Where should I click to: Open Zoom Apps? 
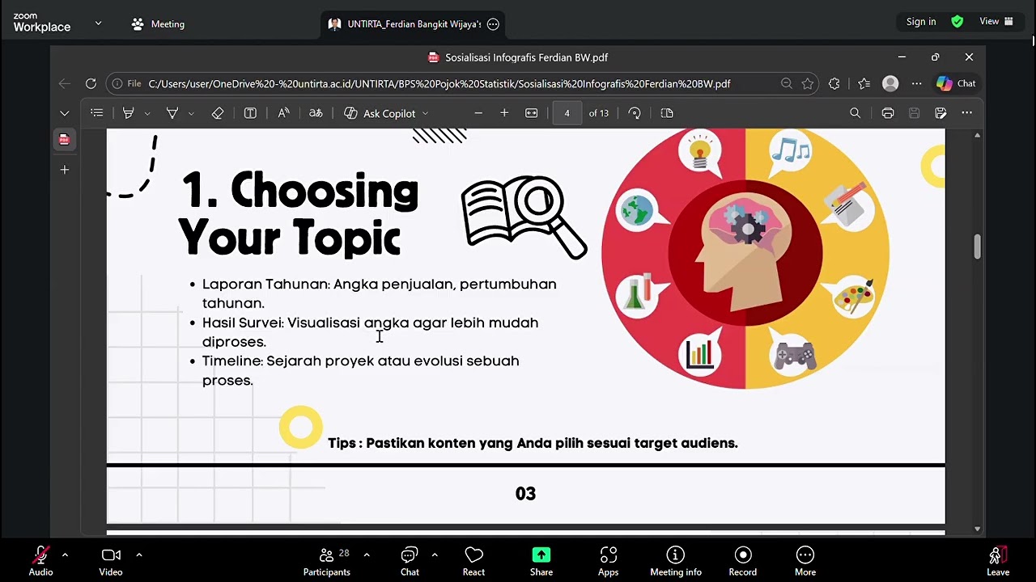608,561
